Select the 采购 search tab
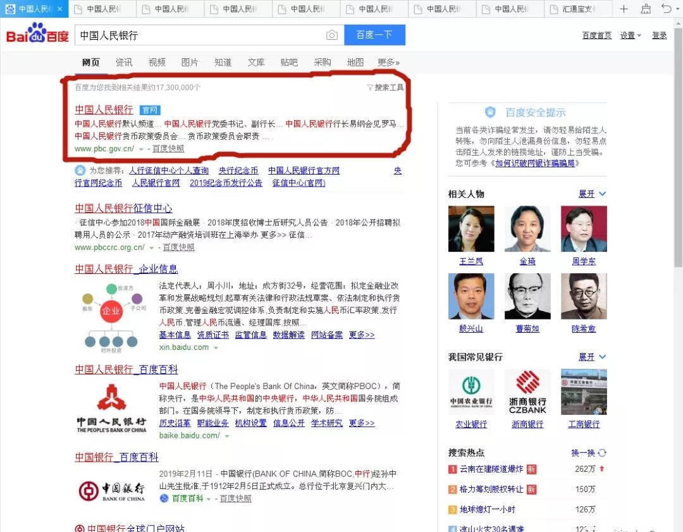The image size is (683, 532). coord(323,62)
